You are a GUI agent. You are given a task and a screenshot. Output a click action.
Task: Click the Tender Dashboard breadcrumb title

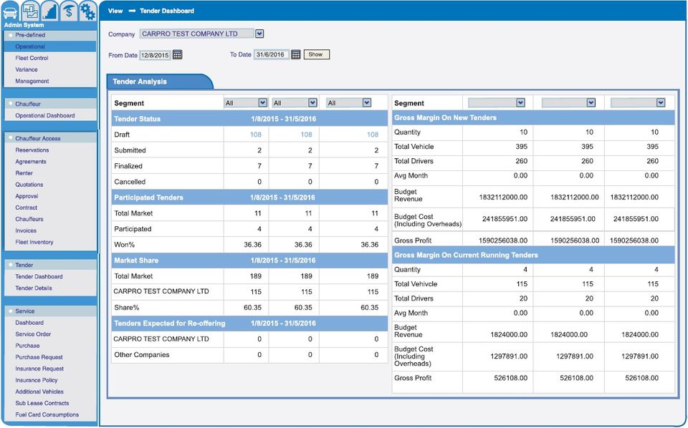[x=167, y=11]
